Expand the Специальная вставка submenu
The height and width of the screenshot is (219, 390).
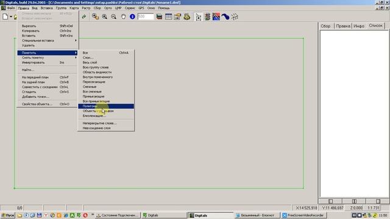(48, 41)
